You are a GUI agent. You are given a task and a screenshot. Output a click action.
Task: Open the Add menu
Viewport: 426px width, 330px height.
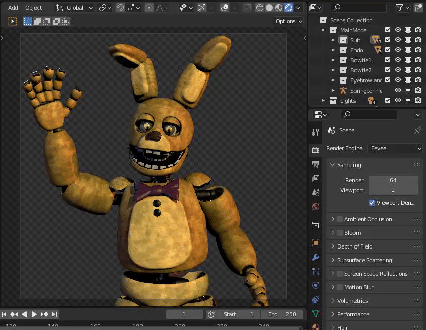point(13,8)
